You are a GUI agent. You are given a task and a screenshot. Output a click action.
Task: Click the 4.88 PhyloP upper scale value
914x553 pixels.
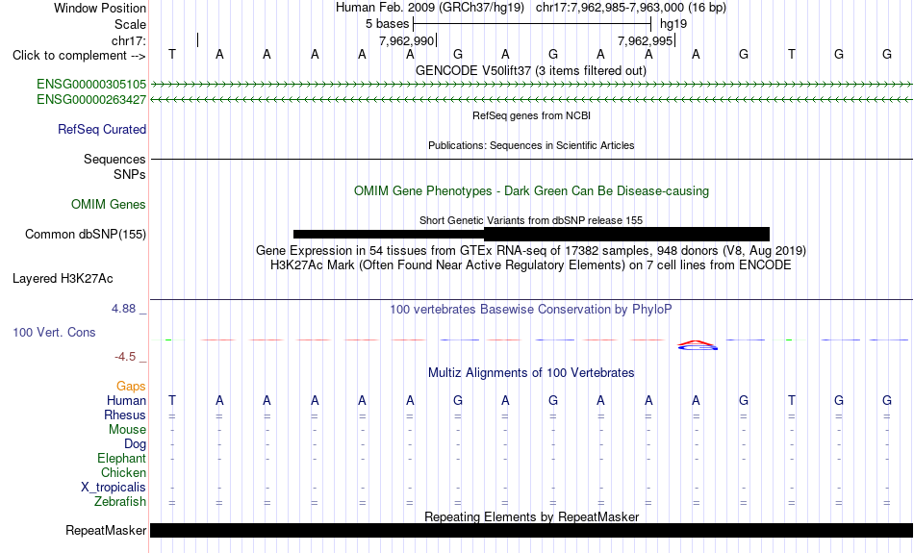click(123, 309)
